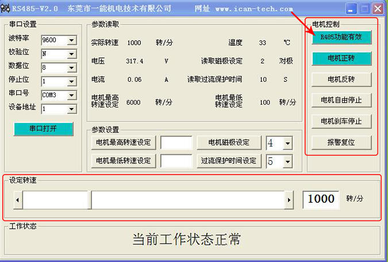Click the 串口打开 serial port button
Screen dimensions: 388x262
(43, 129)
